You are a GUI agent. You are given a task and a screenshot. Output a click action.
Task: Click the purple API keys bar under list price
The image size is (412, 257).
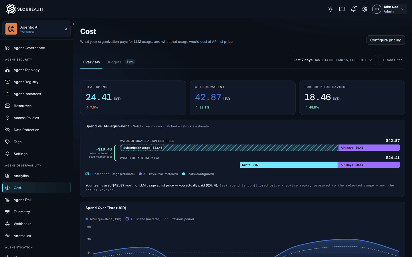[x=369, y=148]
